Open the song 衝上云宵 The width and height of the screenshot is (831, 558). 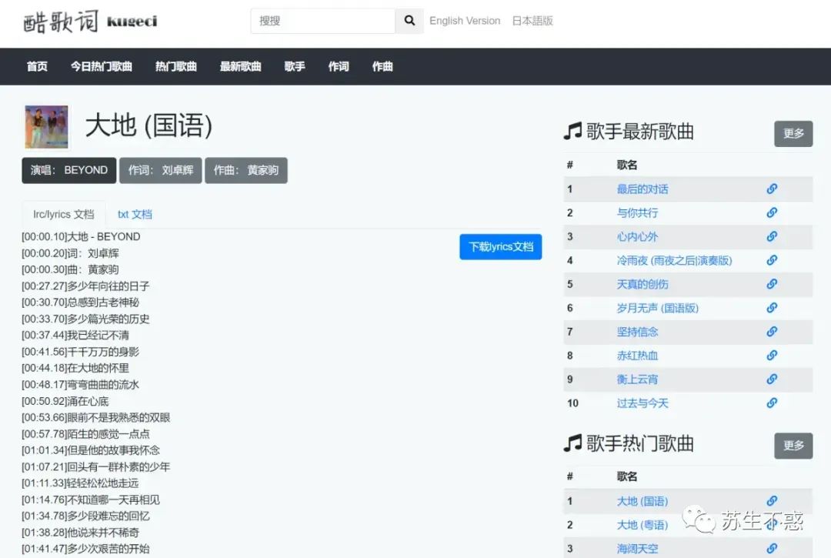click(637, 379)
